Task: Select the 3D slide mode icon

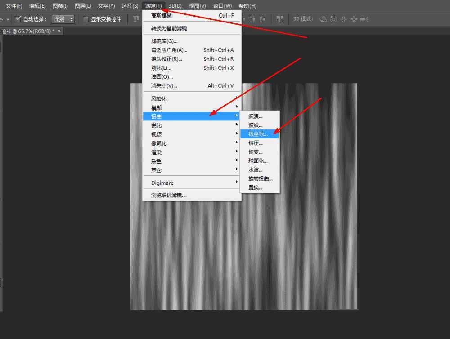Action: (x=354, y=19)
